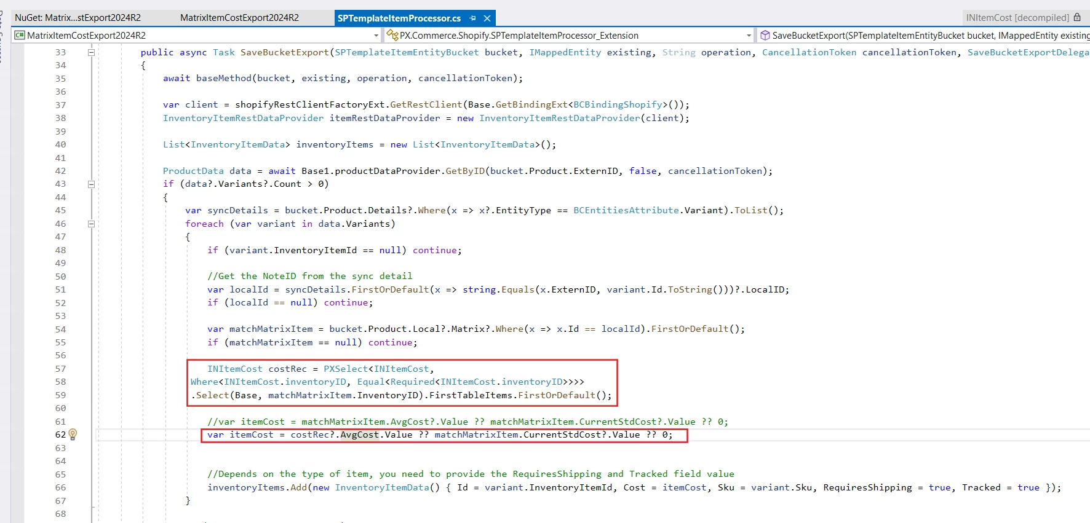Click Required on line 58
Screen dimensions: 1090x523
pos(413,382)
